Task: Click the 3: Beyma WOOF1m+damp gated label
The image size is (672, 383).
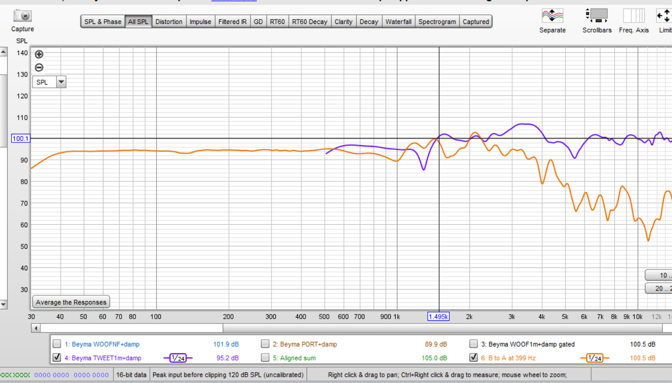Action: (x=528, y=344)
